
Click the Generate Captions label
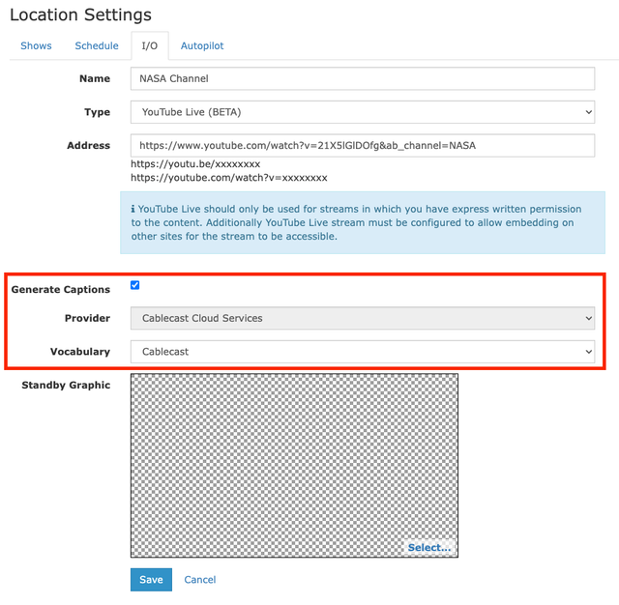click(60, 290)
